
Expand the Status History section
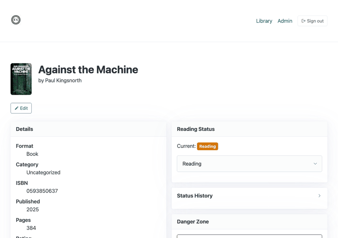tap(249, 196)
